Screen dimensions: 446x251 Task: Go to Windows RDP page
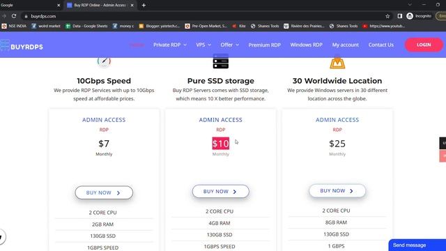[306, 45]
